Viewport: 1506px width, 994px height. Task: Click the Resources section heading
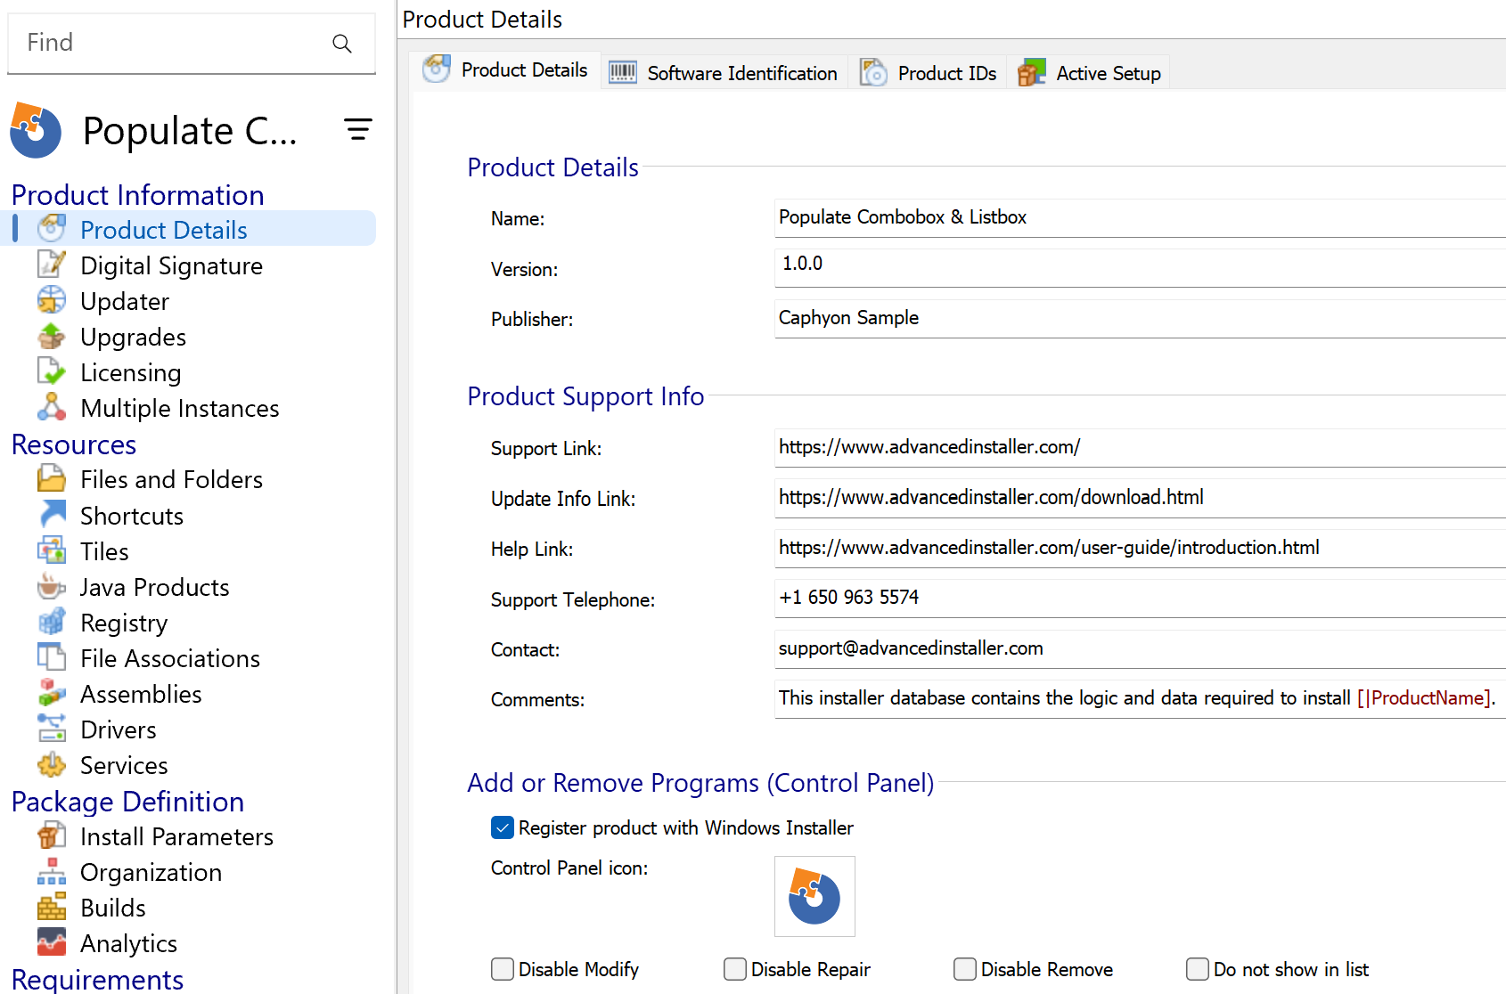click(74, 444)
